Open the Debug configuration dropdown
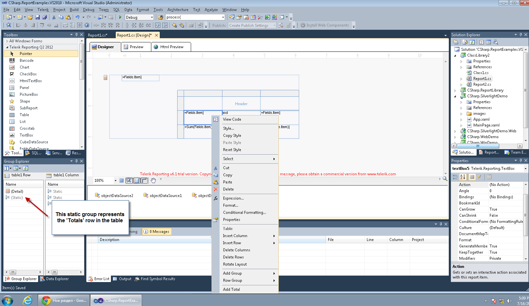The width and height of the screenshot is (529, 306). pyautogui.click(x=152, y=17)
